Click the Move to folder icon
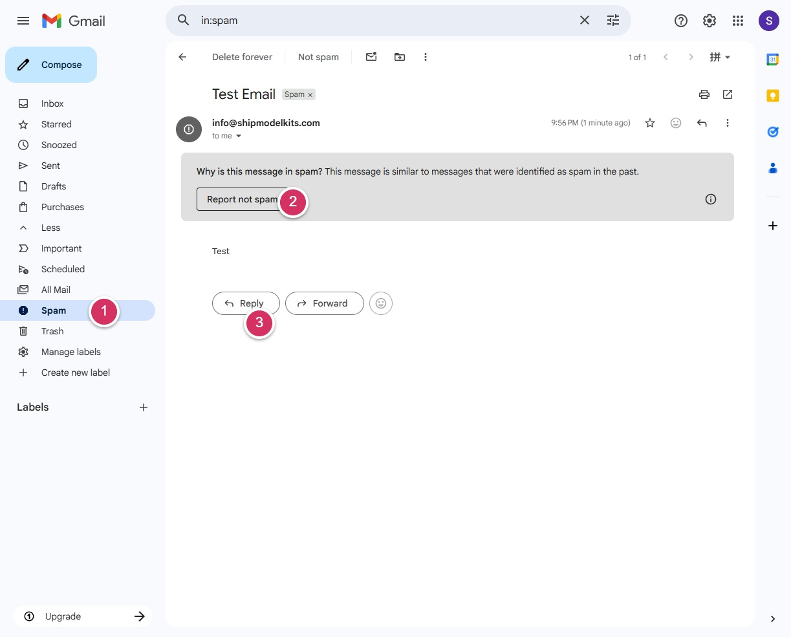791x637 pixels. coord(400,57)
